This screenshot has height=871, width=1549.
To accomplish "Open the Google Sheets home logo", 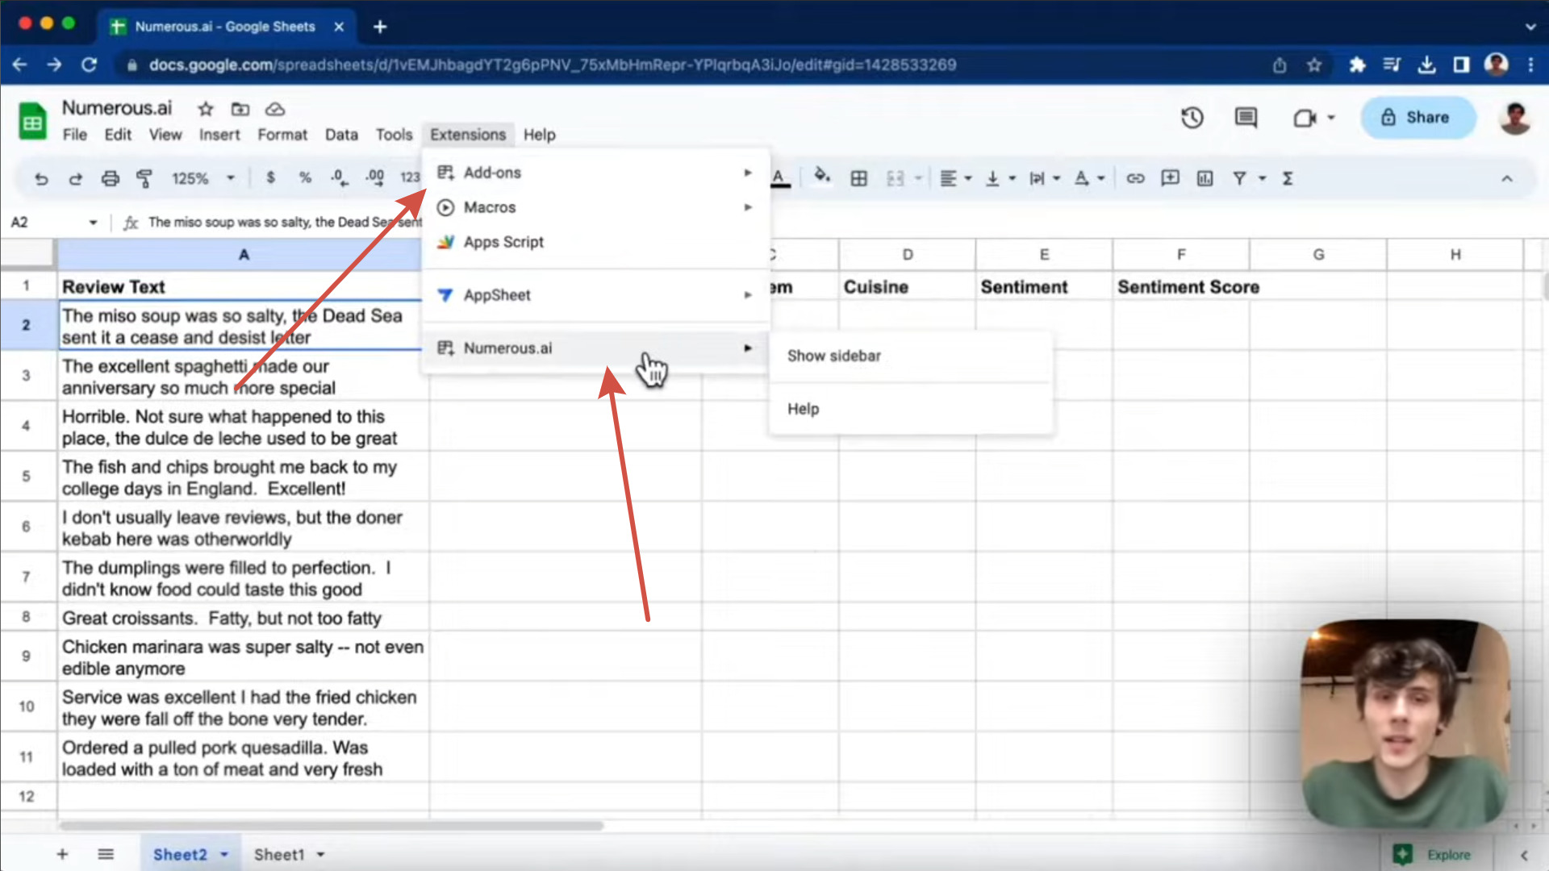I will tap(32, 122).
